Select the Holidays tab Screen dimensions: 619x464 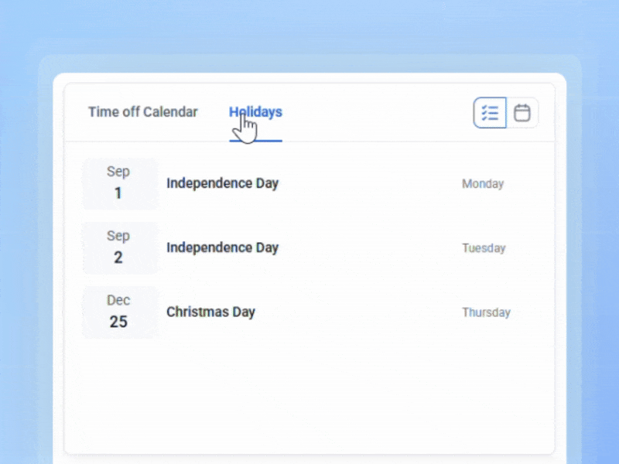(x=255, y=112)
